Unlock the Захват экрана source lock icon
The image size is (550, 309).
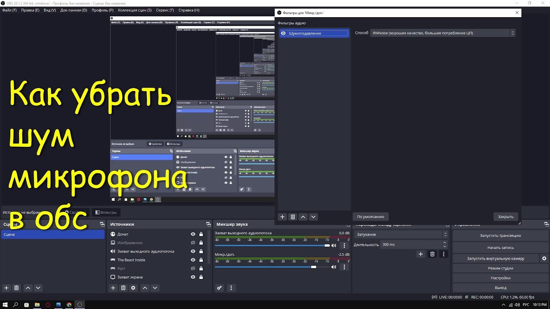click(x=201, y=277)
